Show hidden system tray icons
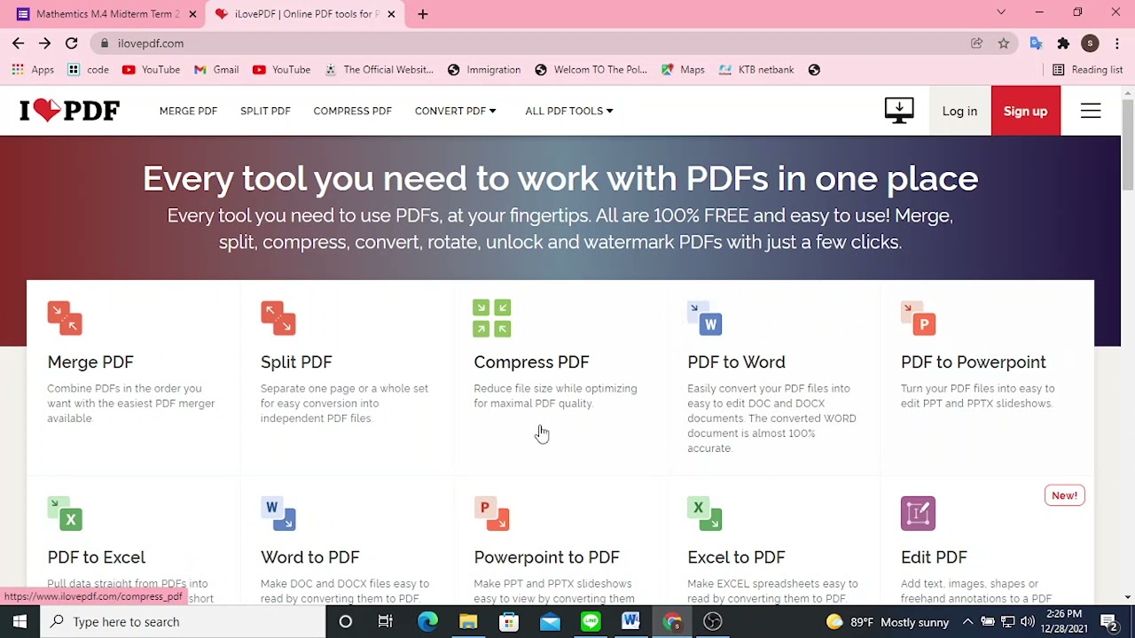 click(967, 621)
